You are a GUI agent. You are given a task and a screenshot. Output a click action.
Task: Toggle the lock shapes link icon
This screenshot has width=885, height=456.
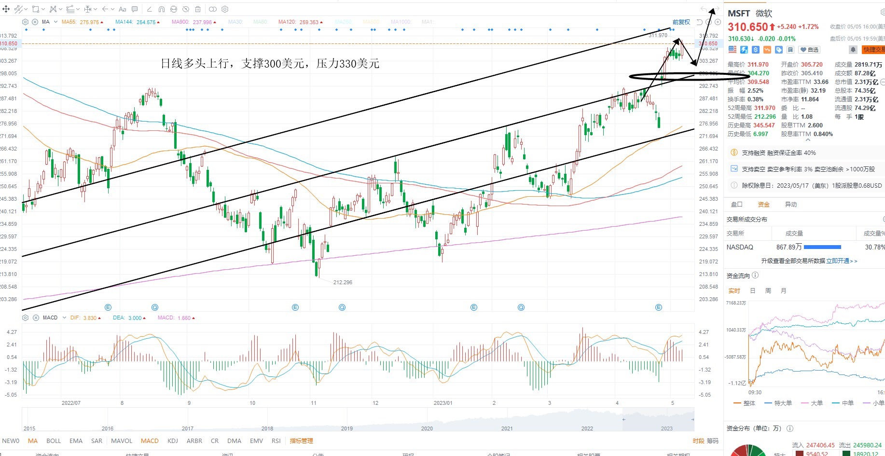click(213, 9)
